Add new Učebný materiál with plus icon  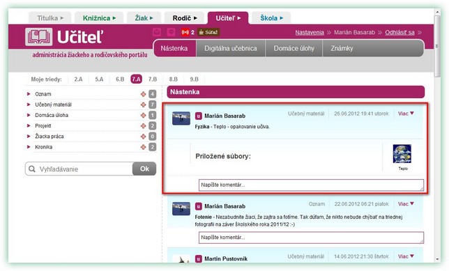(x=143, y=104)
